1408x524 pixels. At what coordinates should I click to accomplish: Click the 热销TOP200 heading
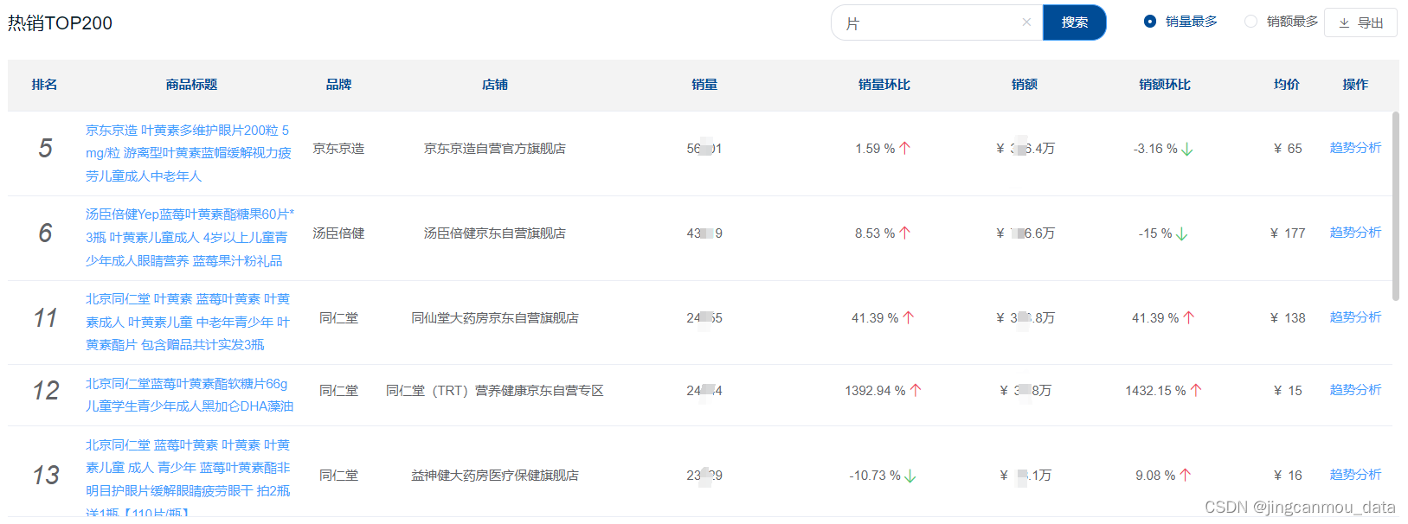(x=61, y=23)
